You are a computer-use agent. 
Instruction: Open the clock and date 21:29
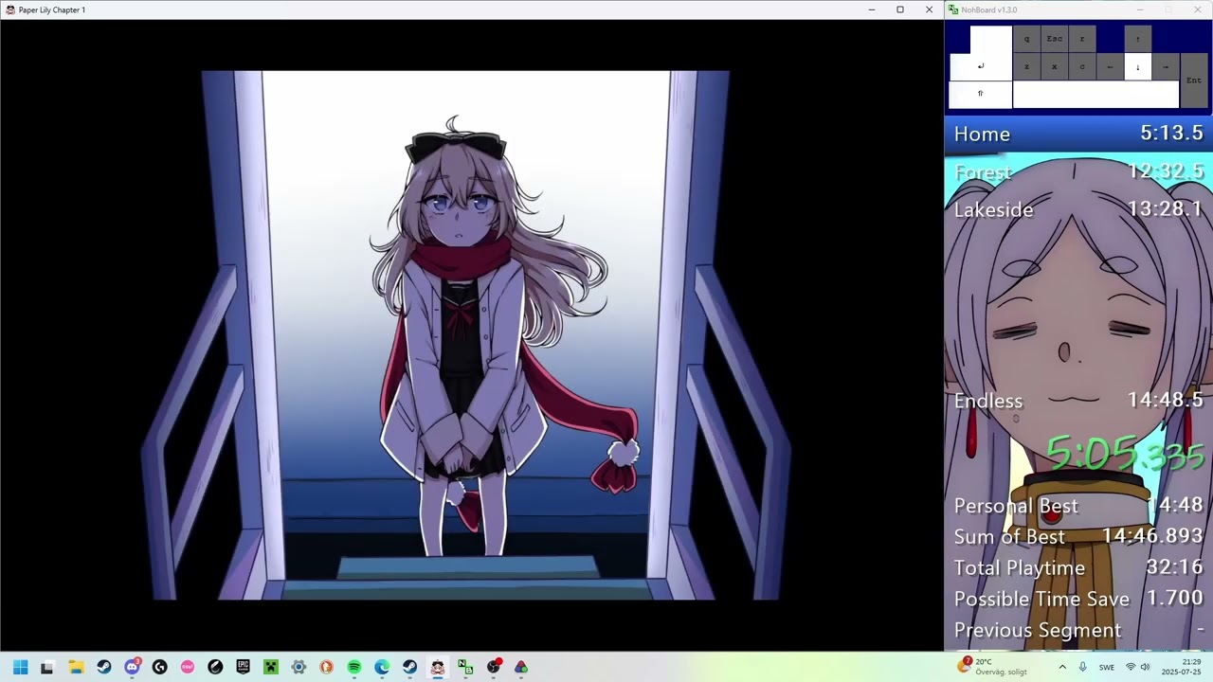(x=1182, y=667)
